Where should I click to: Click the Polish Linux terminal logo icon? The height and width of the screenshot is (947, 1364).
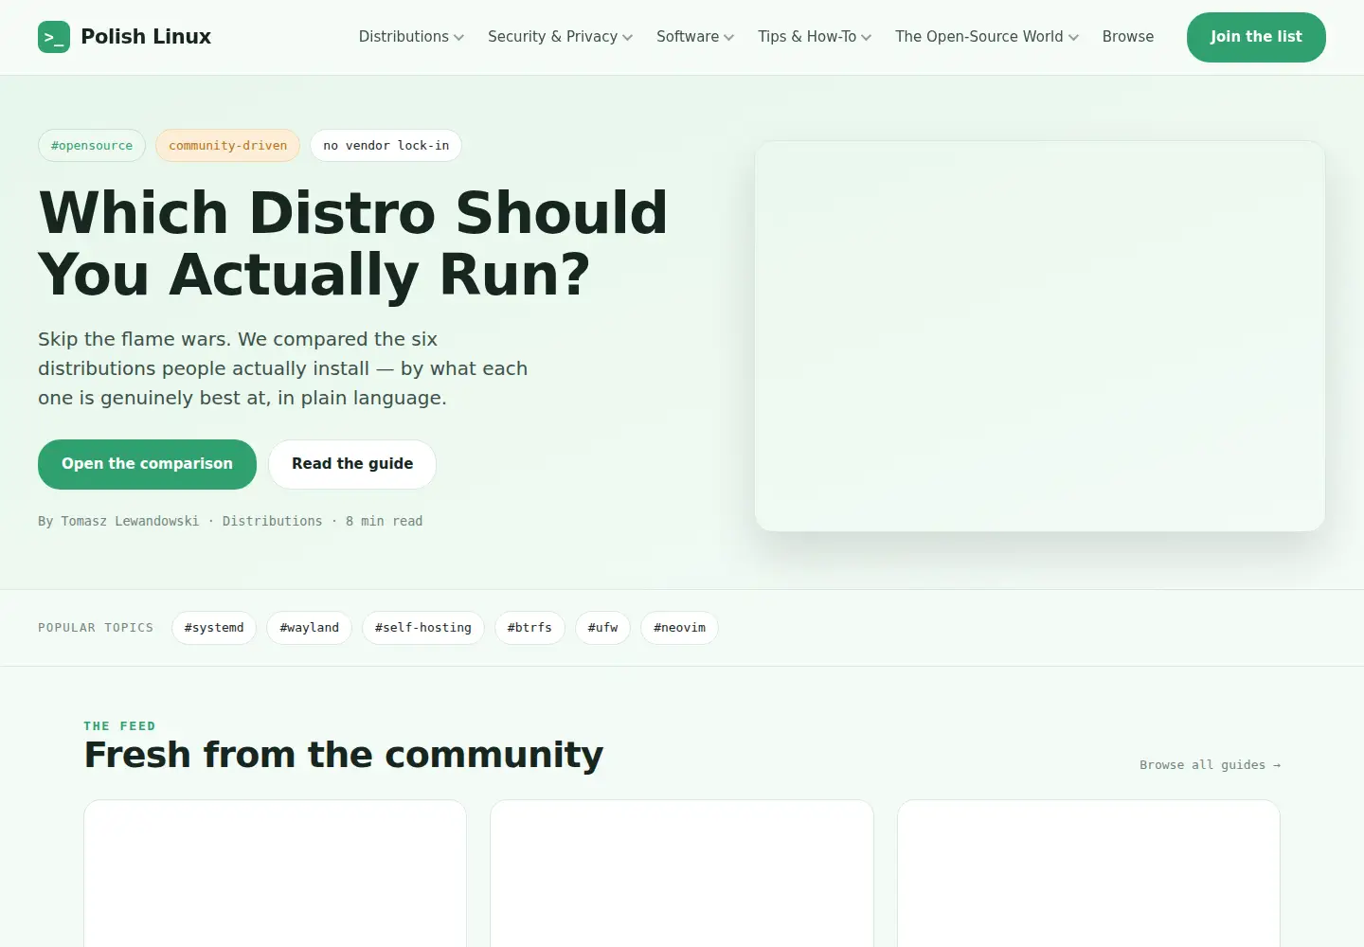click(x=54, y=37)
